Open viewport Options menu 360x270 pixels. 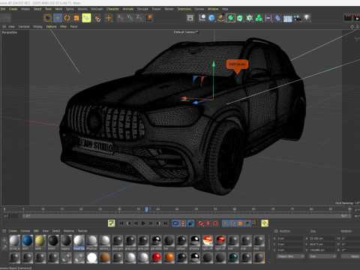pyautogui.click(x=51, y=26)
